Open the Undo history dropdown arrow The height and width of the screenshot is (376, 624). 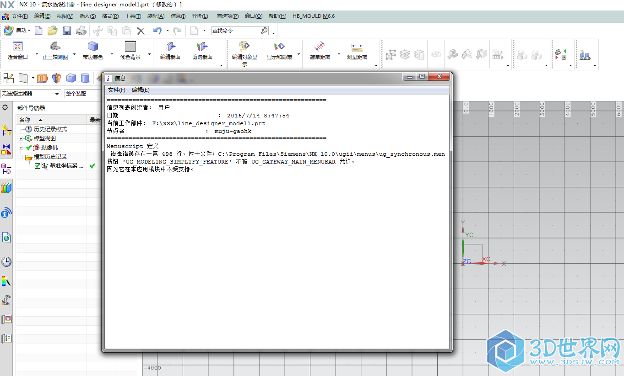[168, 31]
